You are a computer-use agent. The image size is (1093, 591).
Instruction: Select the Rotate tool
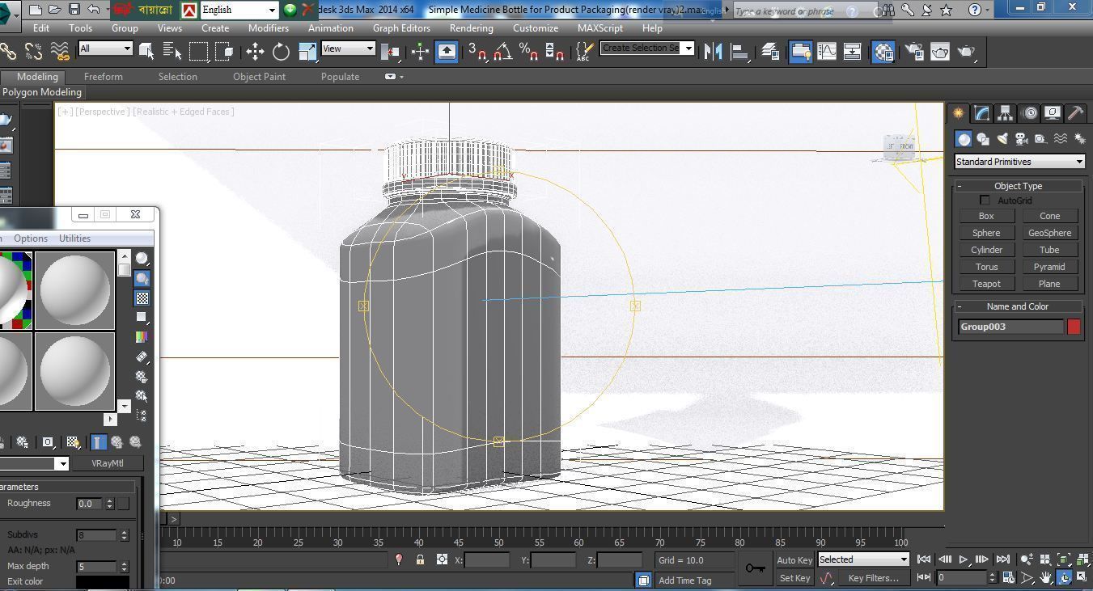(281, 52)
